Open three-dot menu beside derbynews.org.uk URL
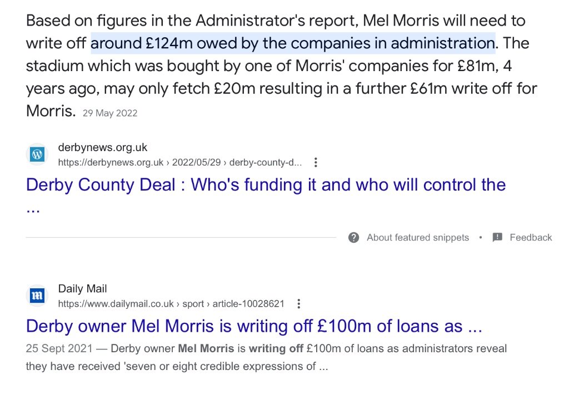 click(x=316, y=163)
